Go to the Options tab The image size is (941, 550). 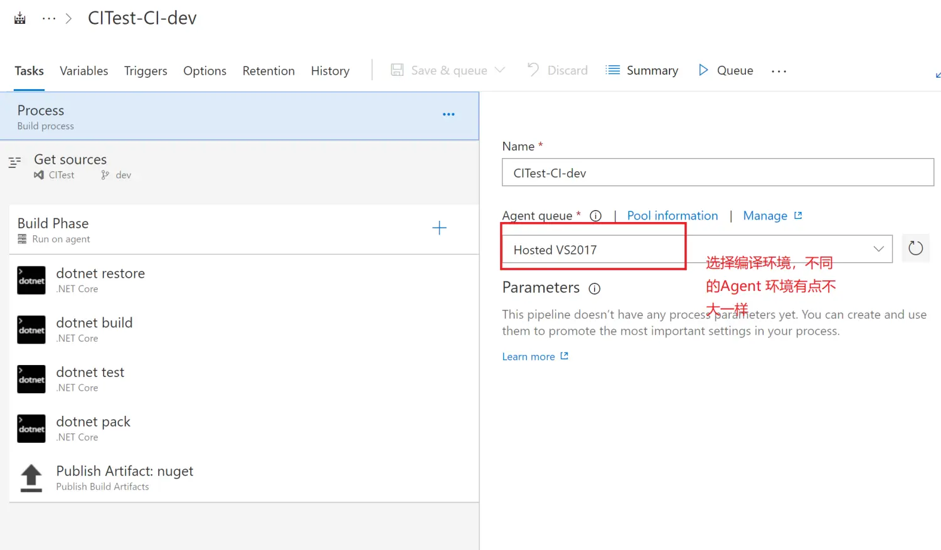click(x=205, y=71)
